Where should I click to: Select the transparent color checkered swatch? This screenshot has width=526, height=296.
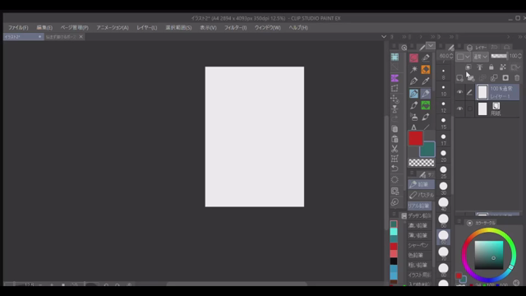click(x=422, y=163)
